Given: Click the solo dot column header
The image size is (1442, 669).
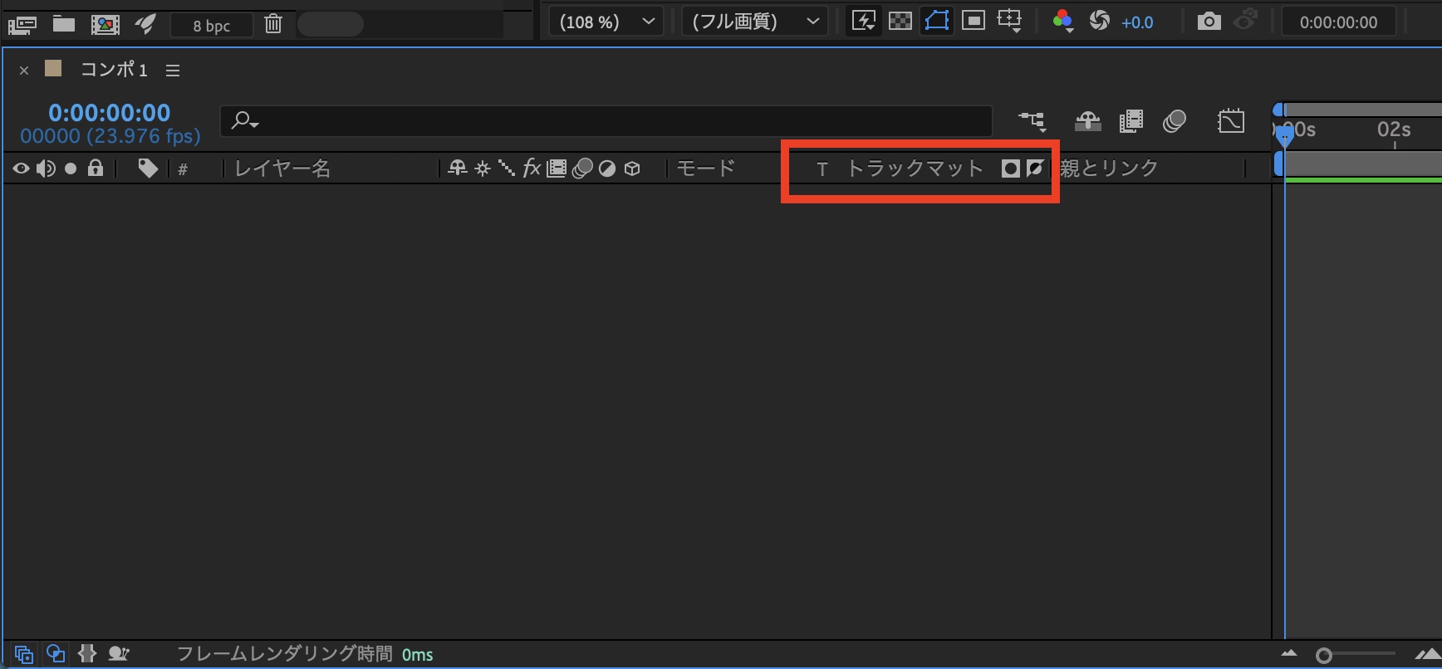Looking at the screenshot, I should tap(71, 169).
